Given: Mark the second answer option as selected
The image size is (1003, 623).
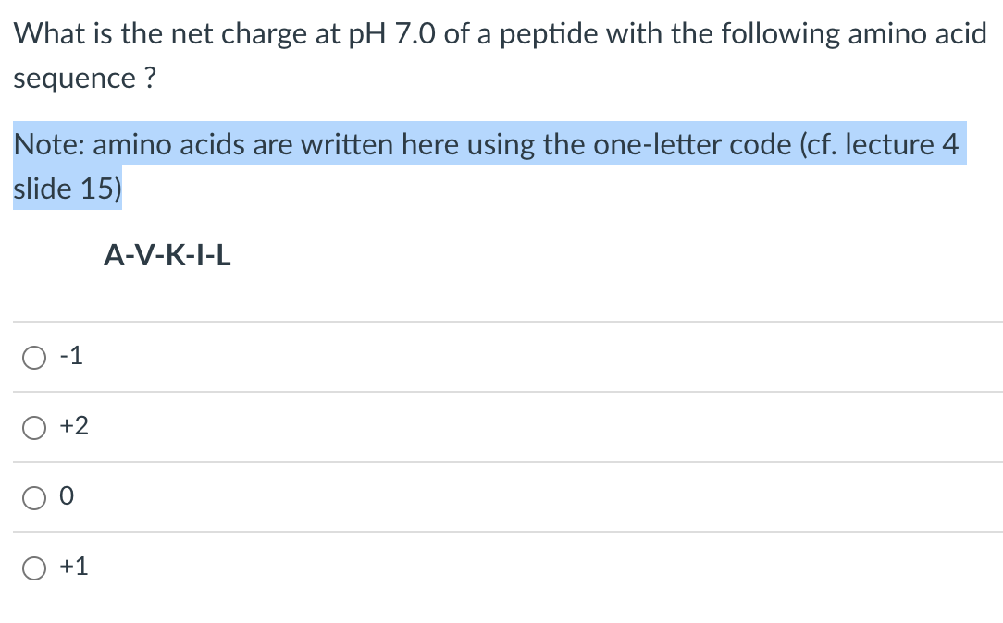Looking at the screenshot, I should coord(33,427).
